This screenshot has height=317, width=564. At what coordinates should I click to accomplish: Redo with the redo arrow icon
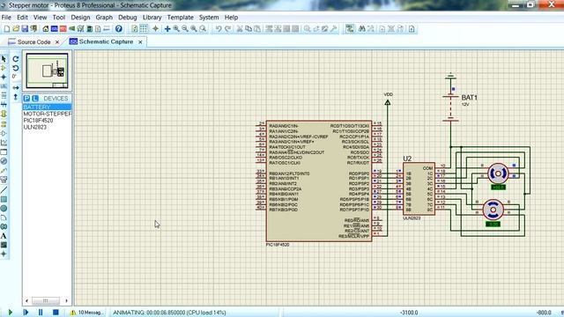point(227,29)
